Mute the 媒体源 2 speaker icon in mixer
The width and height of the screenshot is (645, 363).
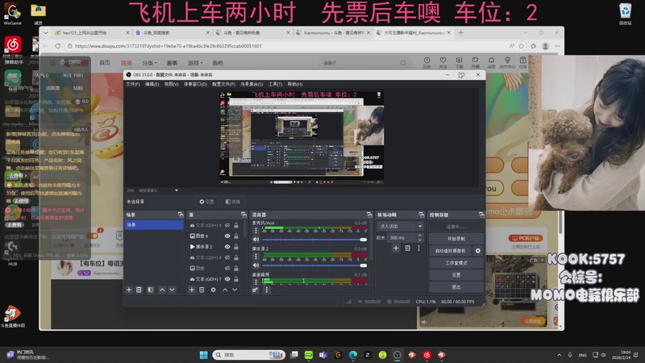tap(256, 265)
